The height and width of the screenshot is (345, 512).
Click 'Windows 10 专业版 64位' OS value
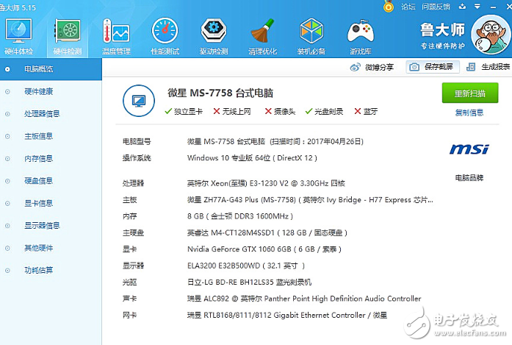coord(252,158)
